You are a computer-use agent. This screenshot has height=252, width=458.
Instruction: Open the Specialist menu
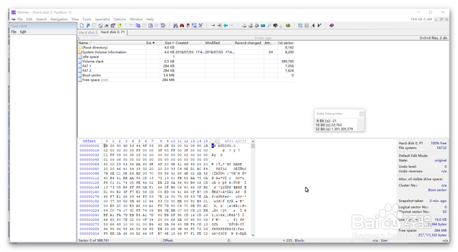tap(102, 19)
